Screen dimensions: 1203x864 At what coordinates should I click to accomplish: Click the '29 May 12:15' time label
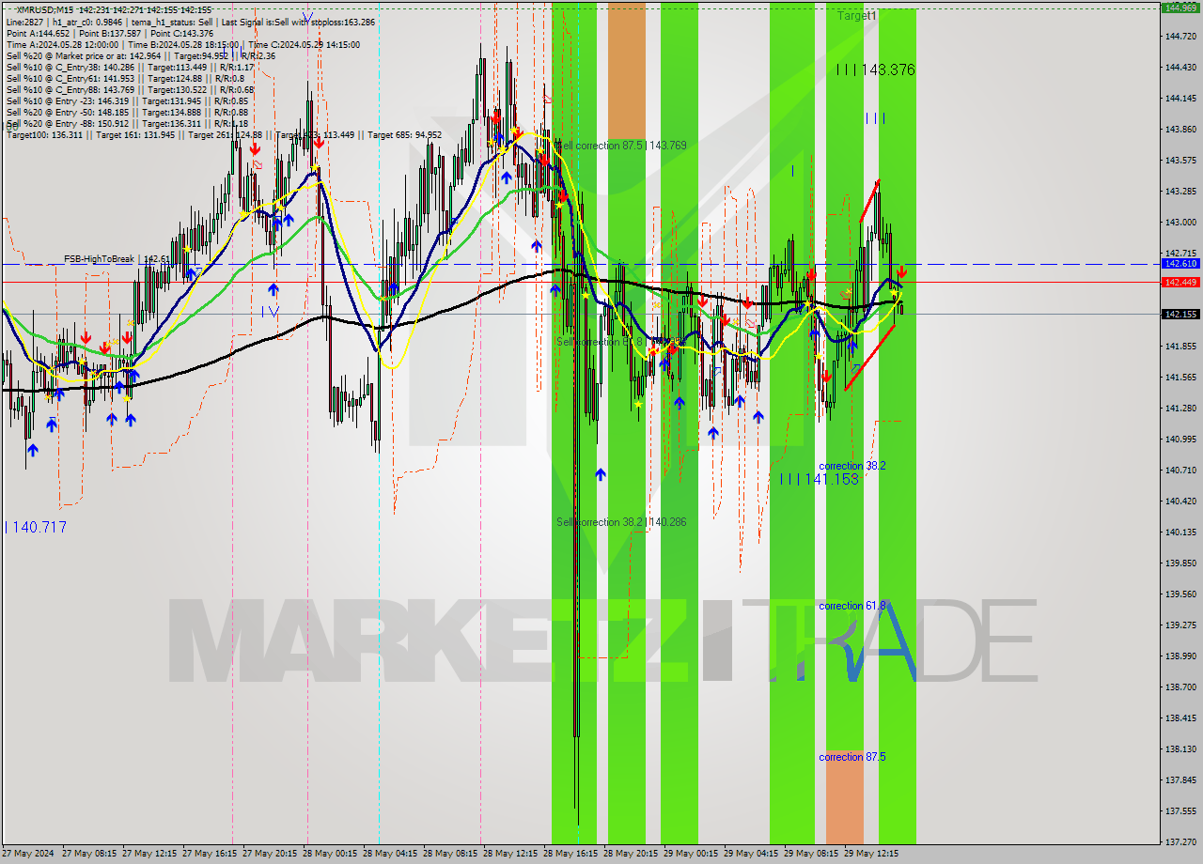(872, 854)
